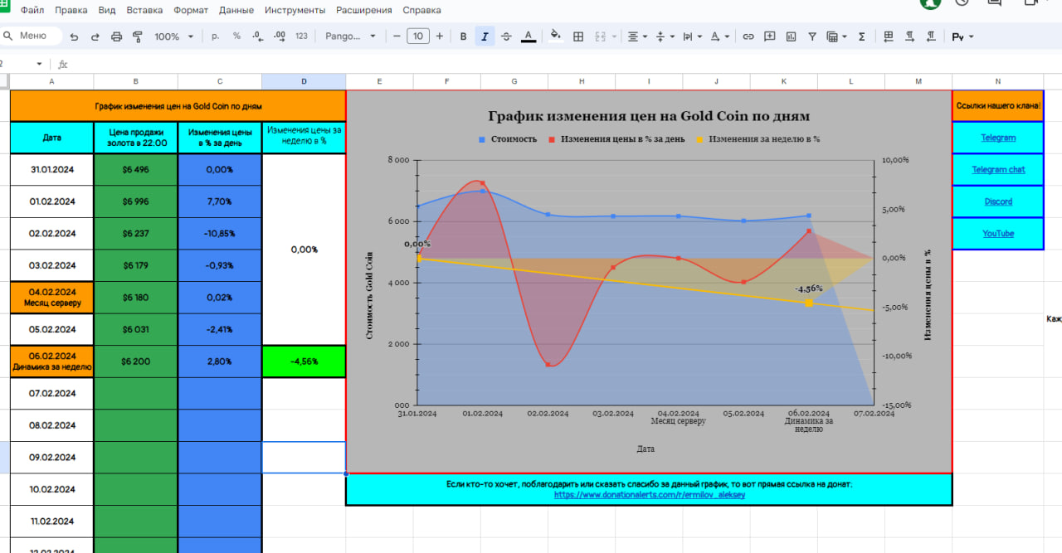1062x553 pixels.
Task: Toggle bold formatting
Action: point(463,36)
